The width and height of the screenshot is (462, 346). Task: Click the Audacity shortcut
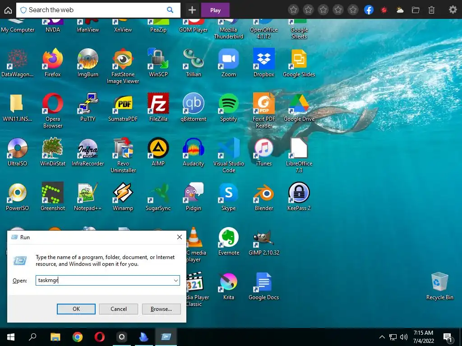[193, 152]
